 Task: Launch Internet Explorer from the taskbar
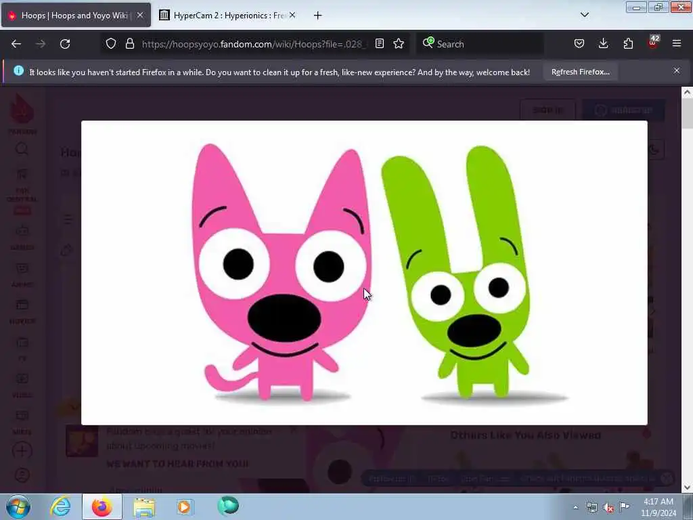(x=60, y=506)
